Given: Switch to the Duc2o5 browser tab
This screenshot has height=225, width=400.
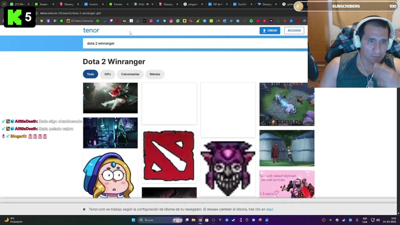Looking at the screenshot, I should pyautogui.click(x=242, y=4).
